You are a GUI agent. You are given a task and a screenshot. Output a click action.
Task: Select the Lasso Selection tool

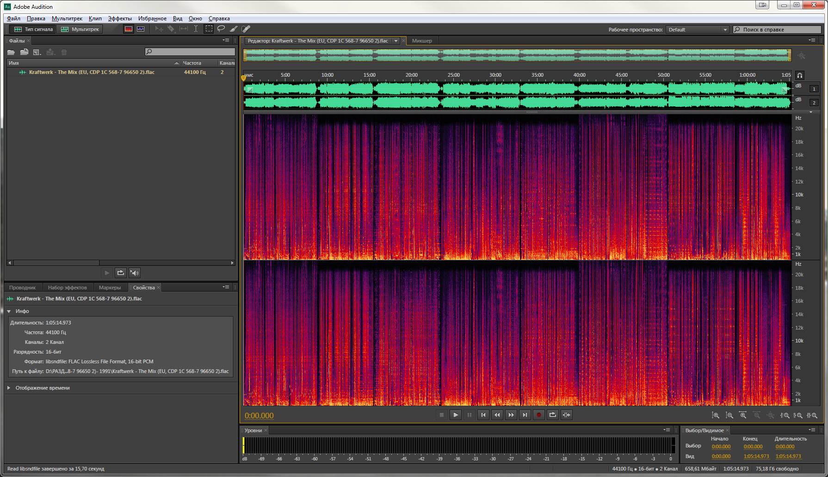(221, 29)
